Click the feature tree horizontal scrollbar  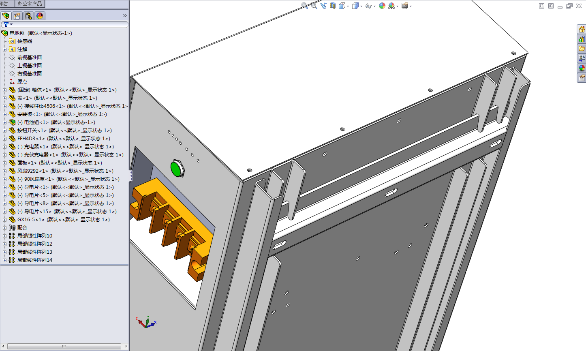point(64,346)
